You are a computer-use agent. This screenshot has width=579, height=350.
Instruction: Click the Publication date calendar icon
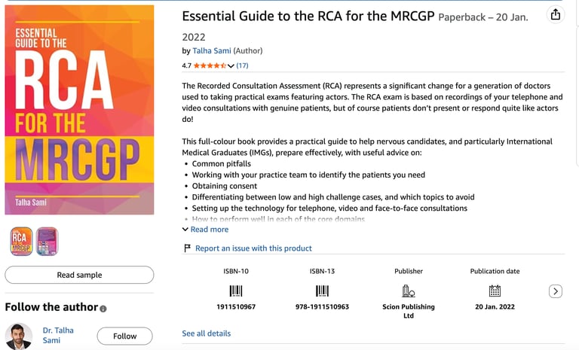click(x=495, y=291)
